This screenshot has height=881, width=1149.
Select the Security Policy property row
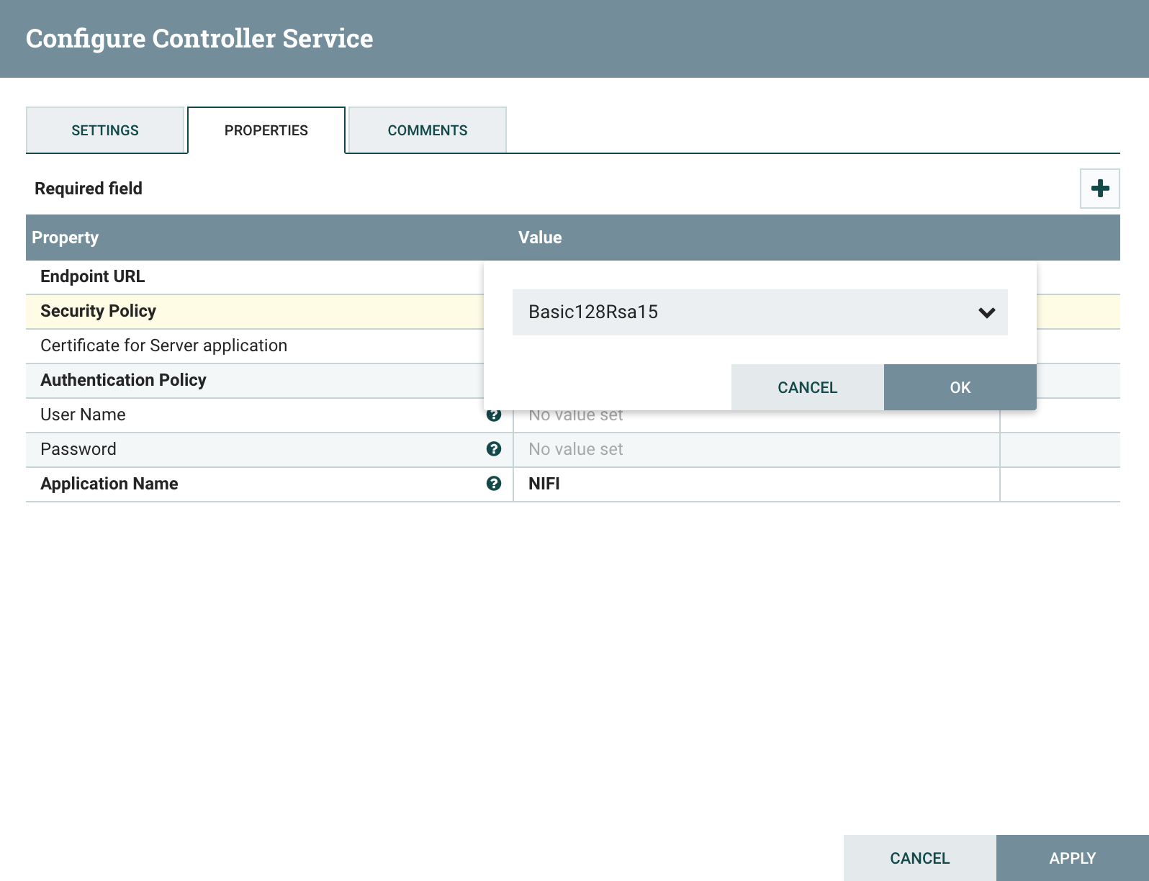[x=255, y=312]
